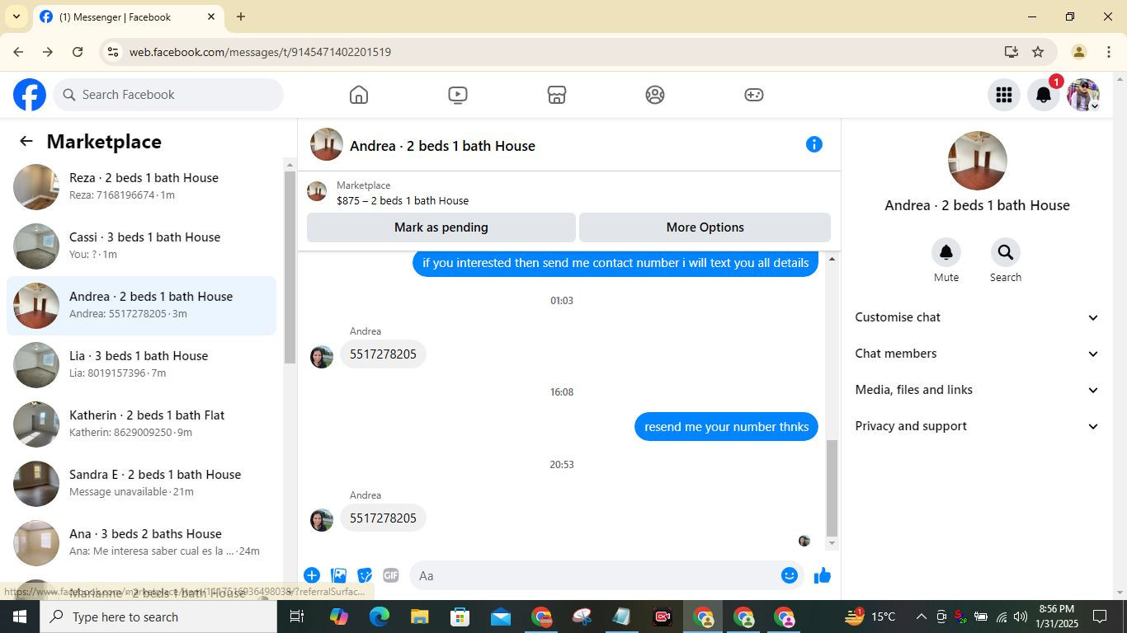Click the 'resend me your number thnks' message

(726, 427)
